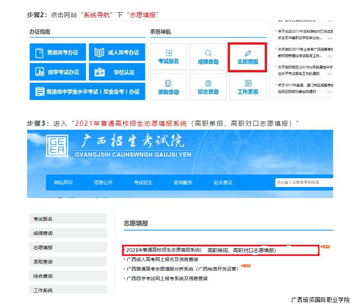Open the 考试报名 navigation icon
This screenshot has height=307, width=357.
coord(169,57)
